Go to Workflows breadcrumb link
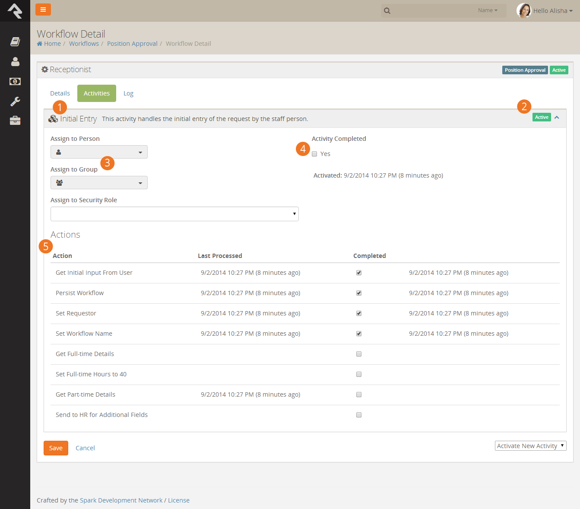The width and height of the screenshot is (580, 509). tap(84, 44)
